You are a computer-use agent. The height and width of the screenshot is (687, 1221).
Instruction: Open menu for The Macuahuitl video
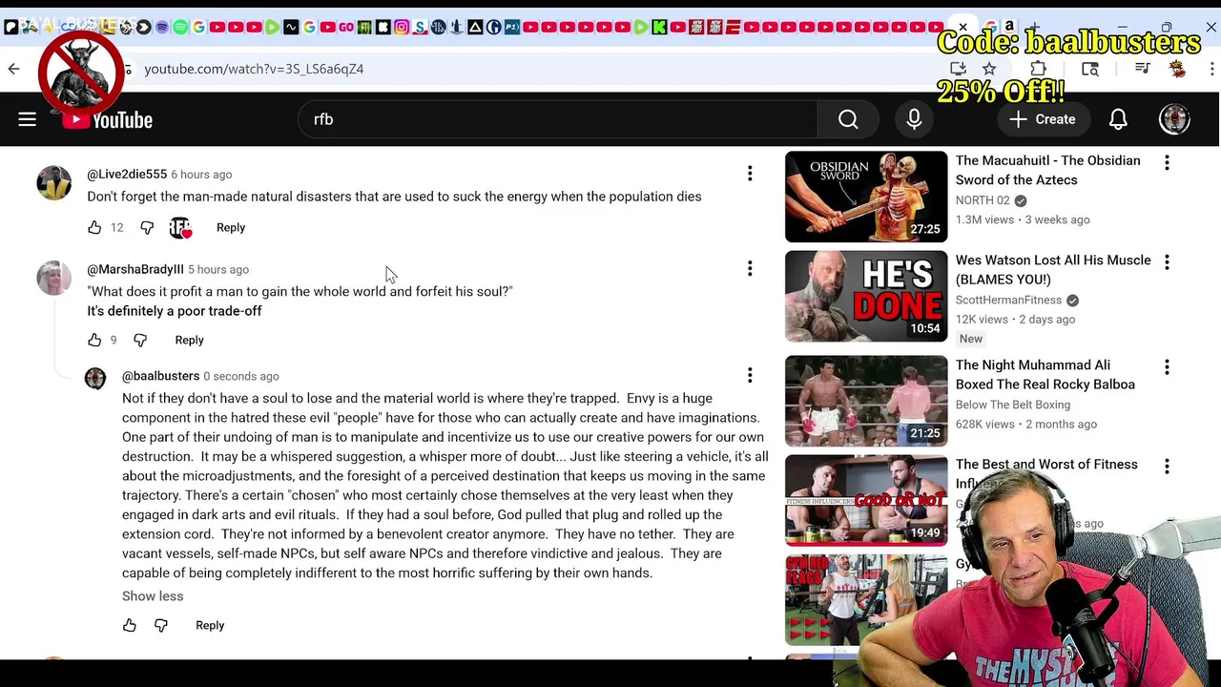(x=1167, y=163)
